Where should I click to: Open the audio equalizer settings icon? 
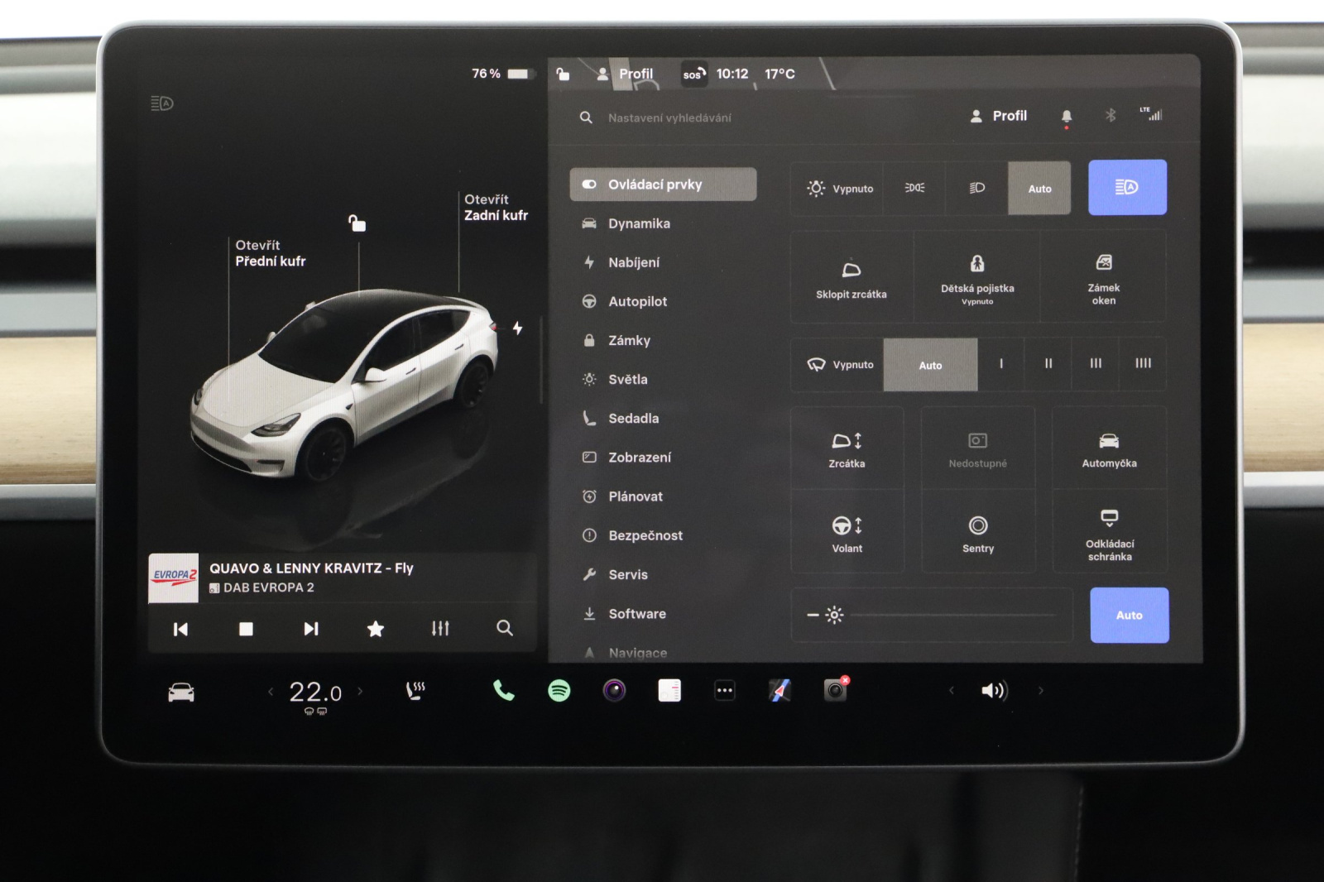point(440,629)
